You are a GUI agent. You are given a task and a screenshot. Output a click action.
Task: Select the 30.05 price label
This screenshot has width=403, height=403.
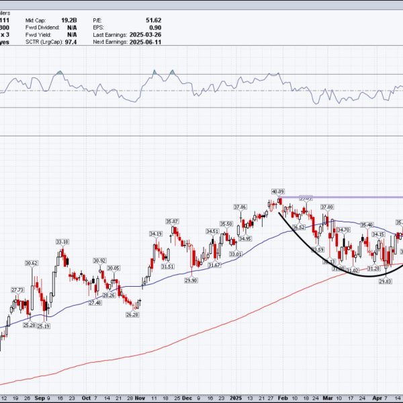(114, 268)
